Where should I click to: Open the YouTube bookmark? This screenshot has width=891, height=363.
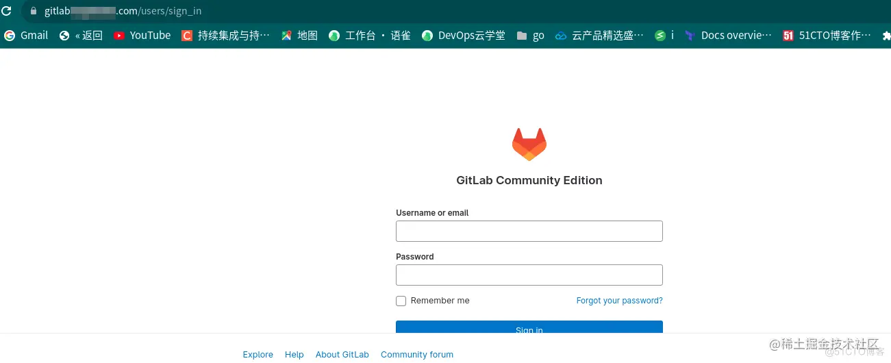(142, 36)
